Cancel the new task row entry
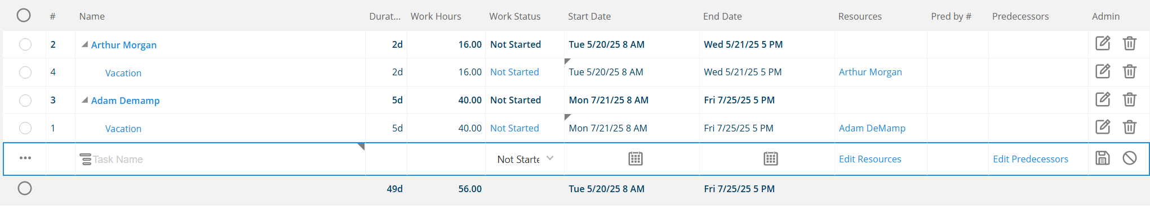The image size is (1150, 209). click(1129, 158)
